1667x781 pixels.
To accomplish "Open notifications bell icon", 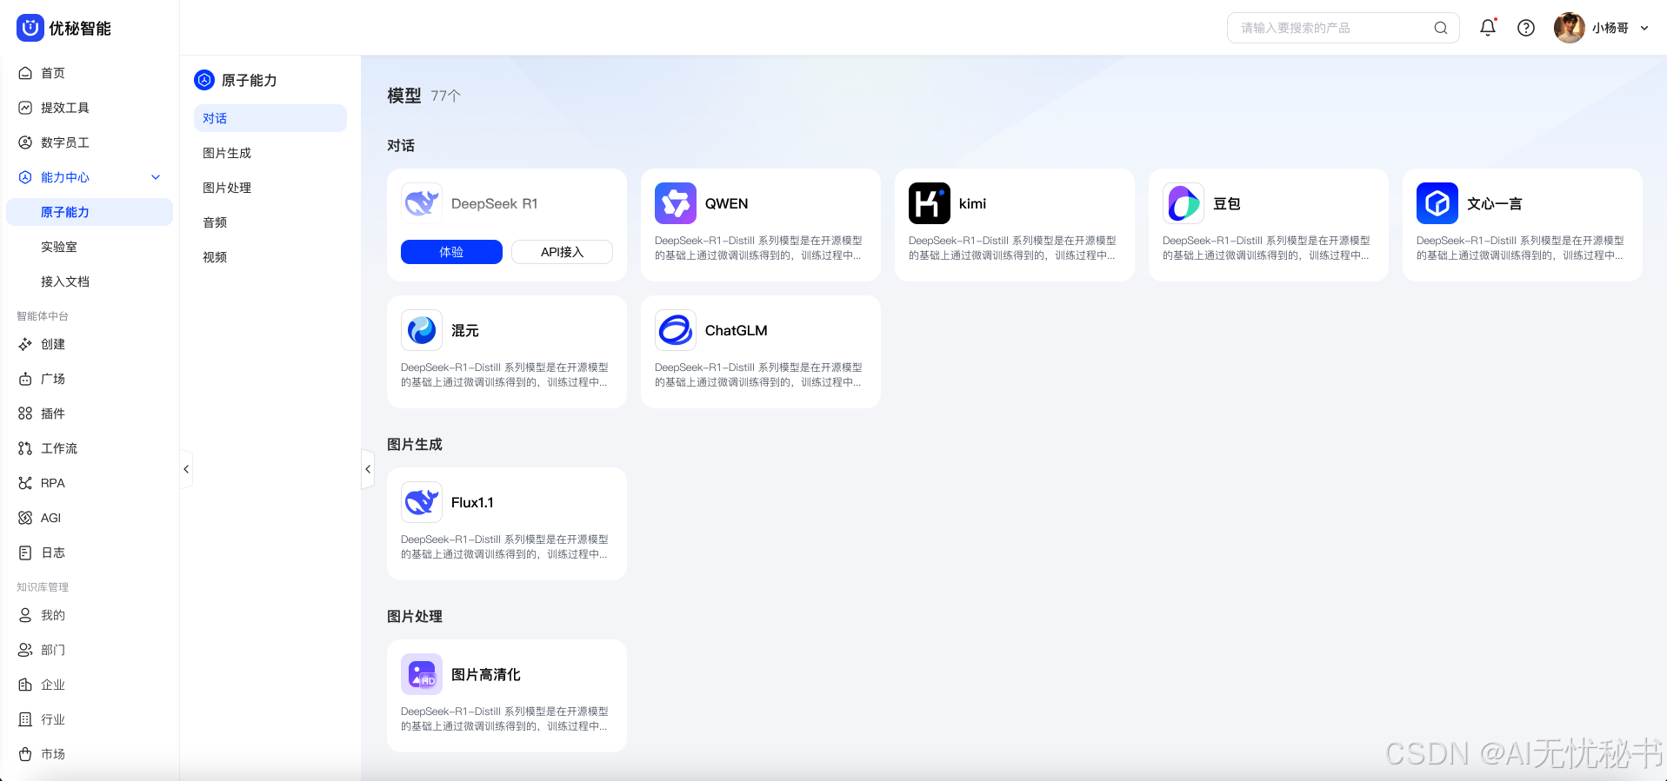I will tap(1488, 28).
